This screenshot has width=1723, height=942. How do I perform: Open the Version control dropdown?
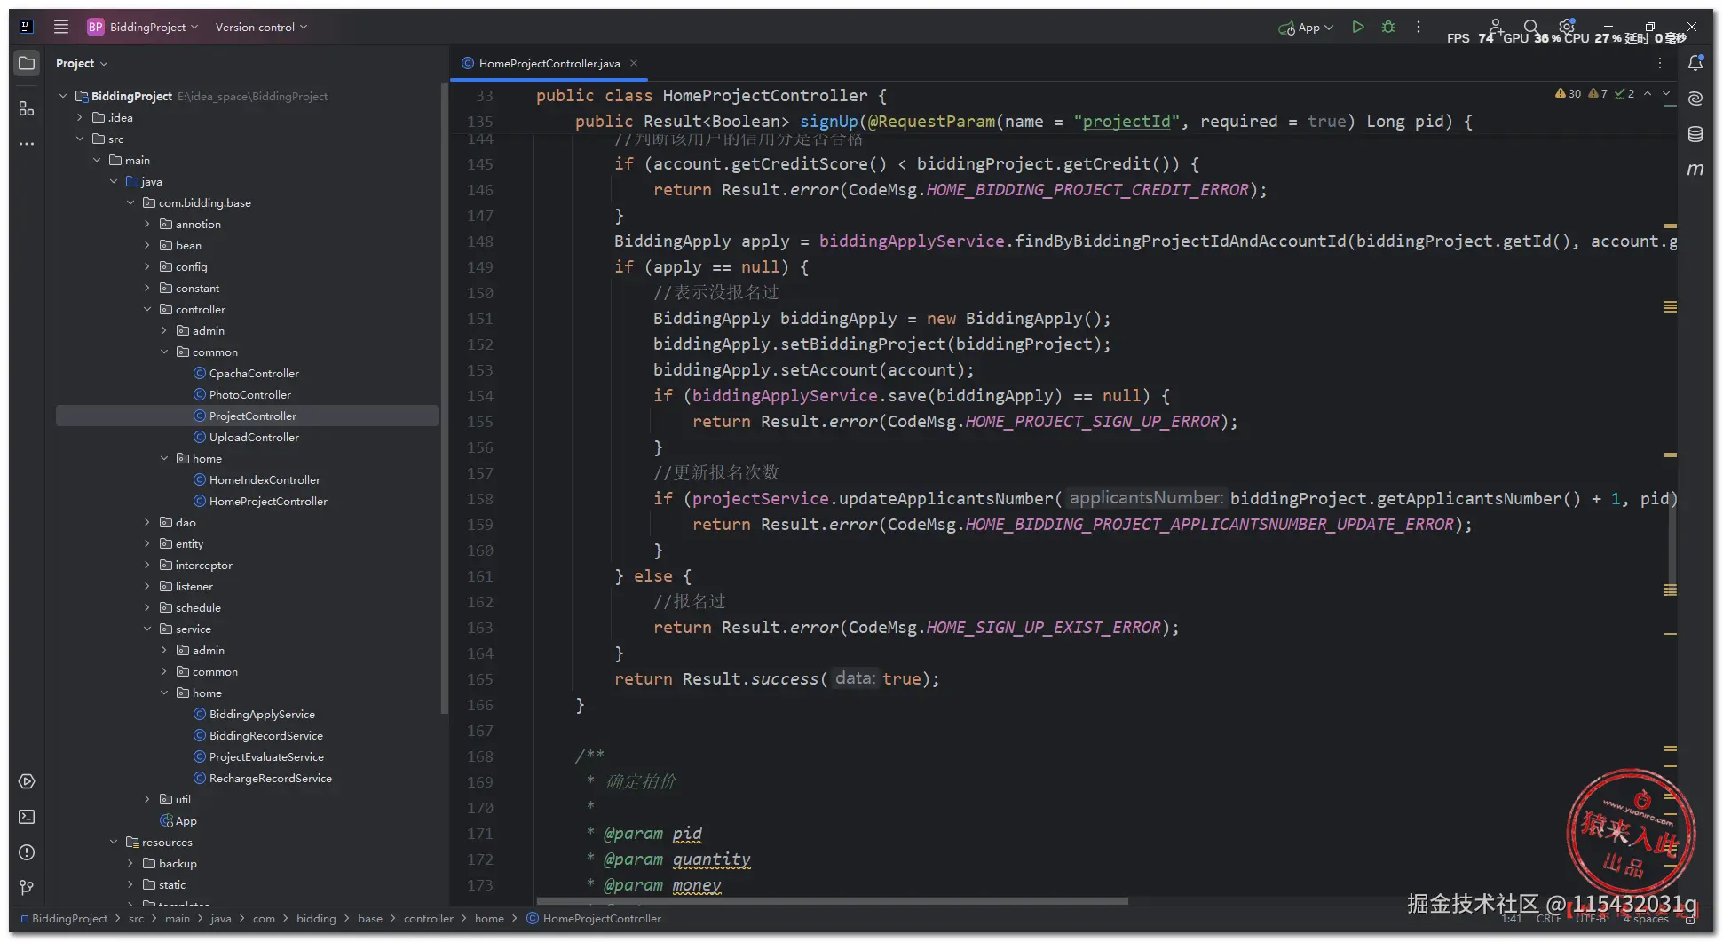pos(261,27)
